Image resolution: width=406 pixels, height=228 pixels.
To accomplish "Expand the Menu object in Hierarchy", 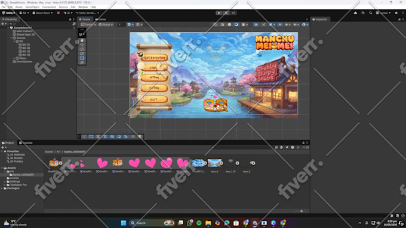I will pos(14,58).
